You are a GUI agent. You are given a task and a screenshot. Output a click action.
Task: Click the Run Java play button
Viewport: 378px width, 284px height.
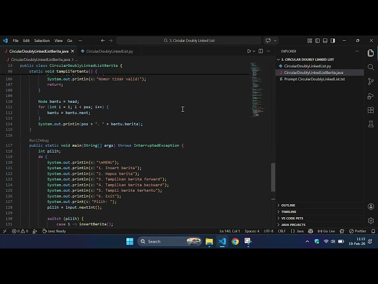[249, 51]
